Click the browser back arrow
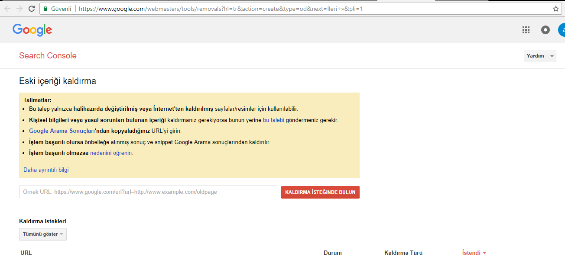The image size is (565, 273). (7, 9)
